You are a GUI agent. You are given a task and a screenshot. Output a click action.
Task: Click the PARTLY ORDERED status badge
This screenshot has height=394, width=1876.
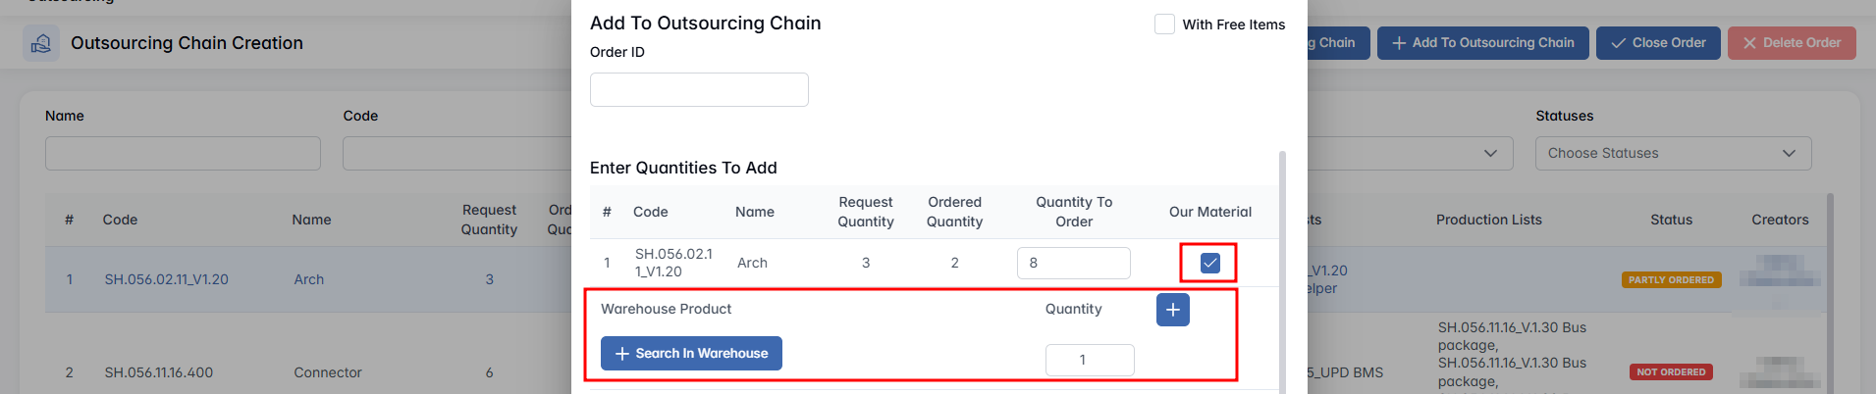(x=1671, y=280)
